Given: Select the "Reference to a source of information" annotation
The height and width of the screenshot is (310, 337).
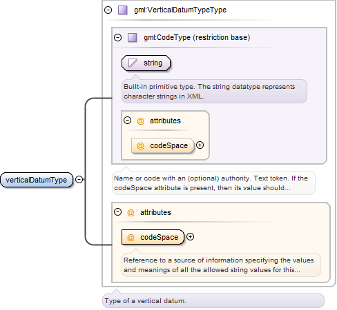Looking at the screenshot, I should click(221, 265).
